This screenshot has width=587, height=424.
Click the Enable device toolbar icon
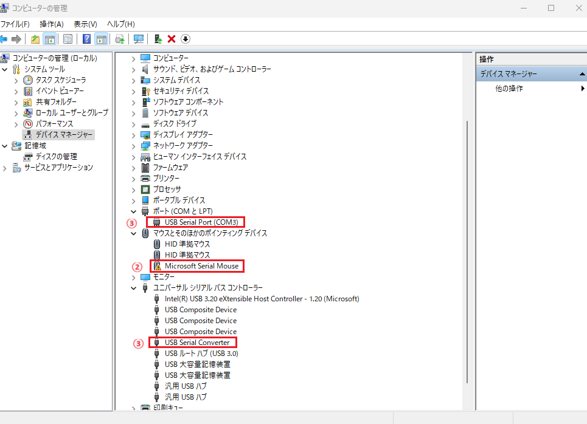pyautogui.click(x=158, y=39)
